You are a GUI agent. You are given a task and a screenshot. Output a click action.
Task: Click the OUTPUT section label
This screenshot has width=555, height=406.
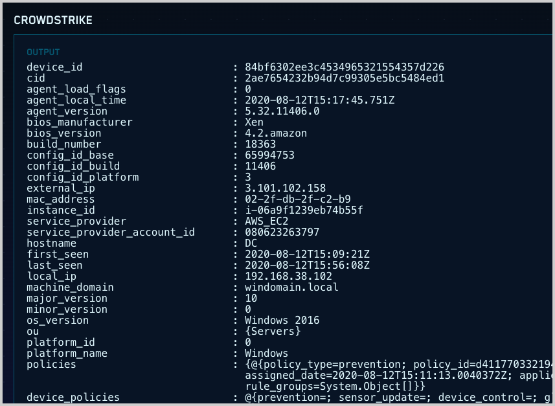pos(43,52)
